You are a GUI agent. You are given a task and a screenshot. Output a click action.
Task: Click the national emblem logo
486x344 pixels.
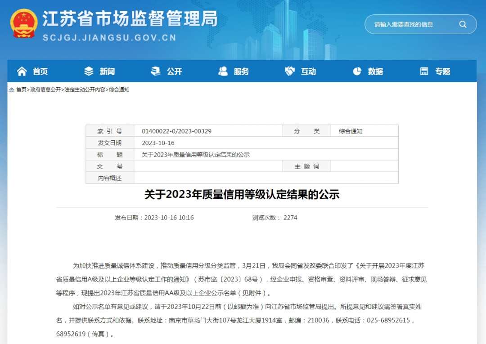point(24,24)
